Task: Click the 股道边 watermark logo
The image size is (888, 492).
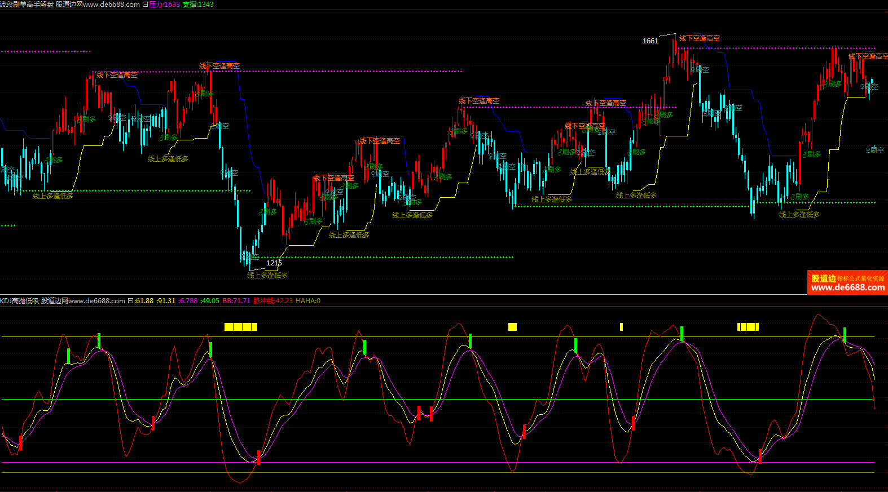Action: point(823,278)
